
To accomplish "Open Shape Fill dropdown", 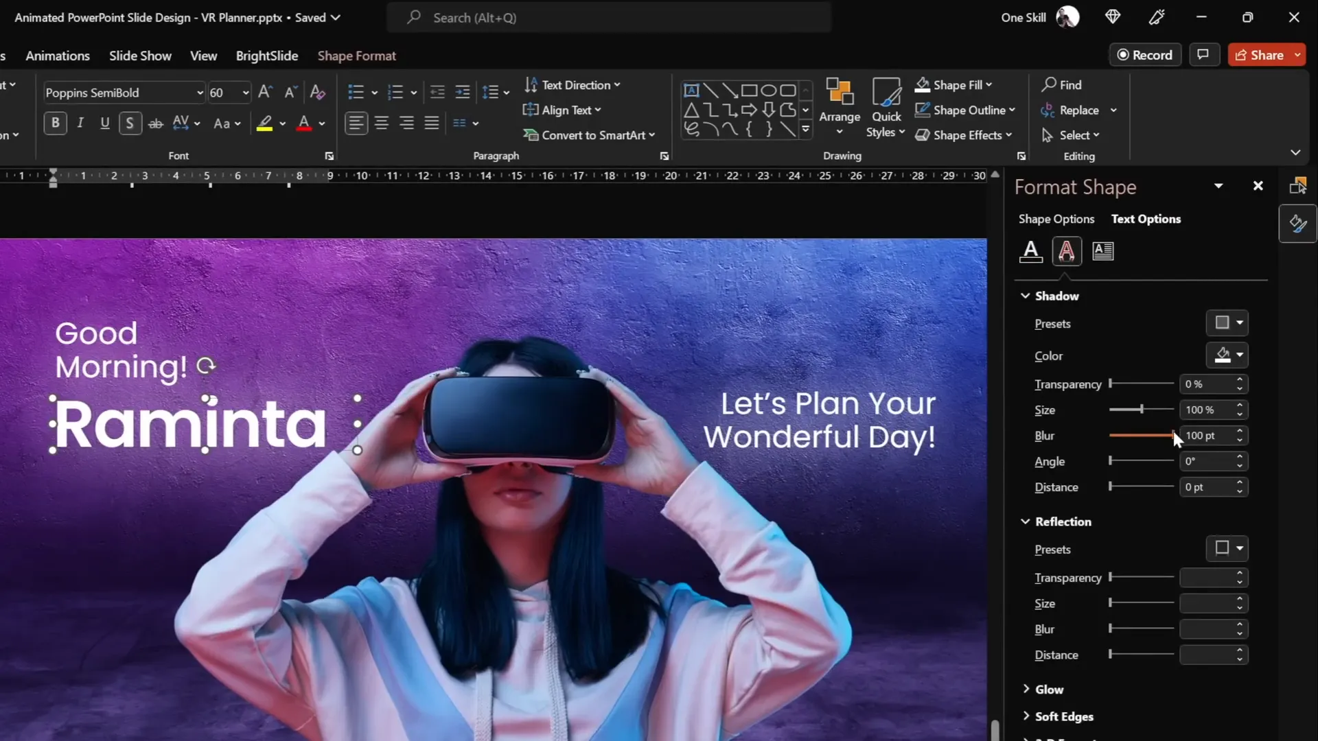I will (x=953, y=85).
